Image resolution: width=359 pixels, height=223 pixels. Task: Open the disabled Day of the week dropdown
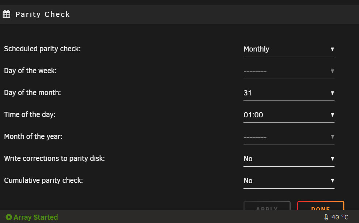(289, 71)
